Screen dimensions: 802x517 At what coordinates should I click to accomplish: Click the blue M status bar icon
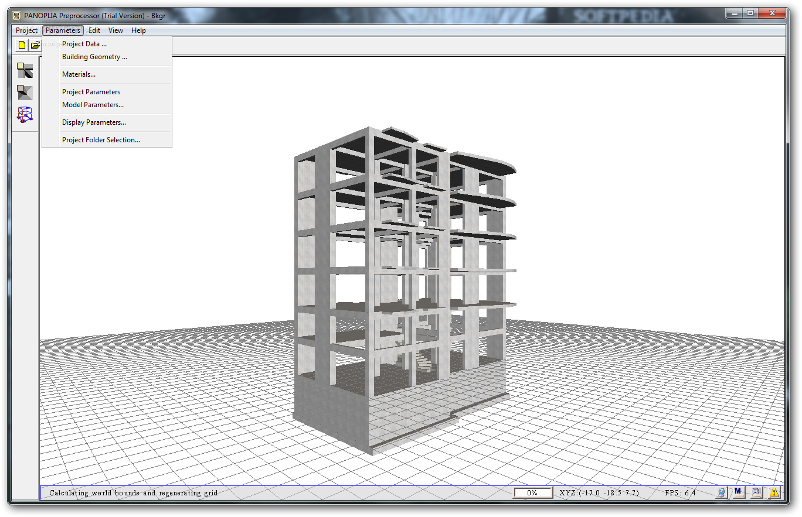pos(738,492)
